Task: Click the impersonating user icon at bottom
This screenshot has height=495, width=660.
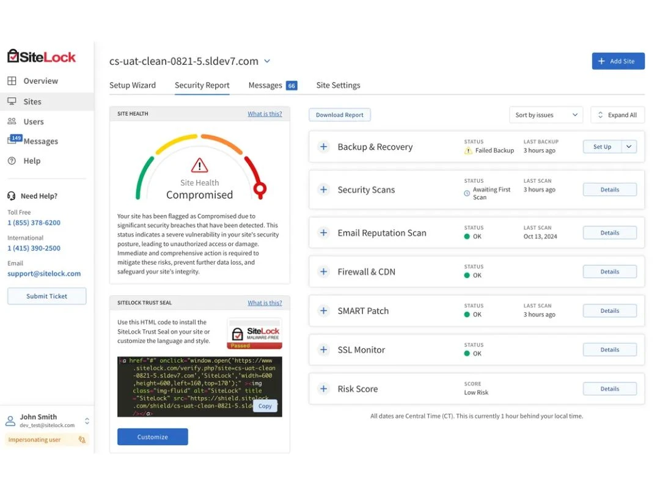Action: click(x=82, y=439)
